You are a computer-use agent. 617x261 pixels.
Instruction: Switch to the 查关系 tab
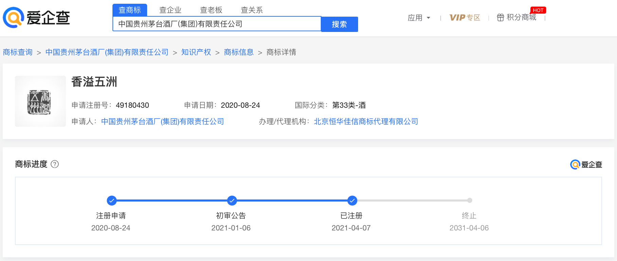(252, 10)
